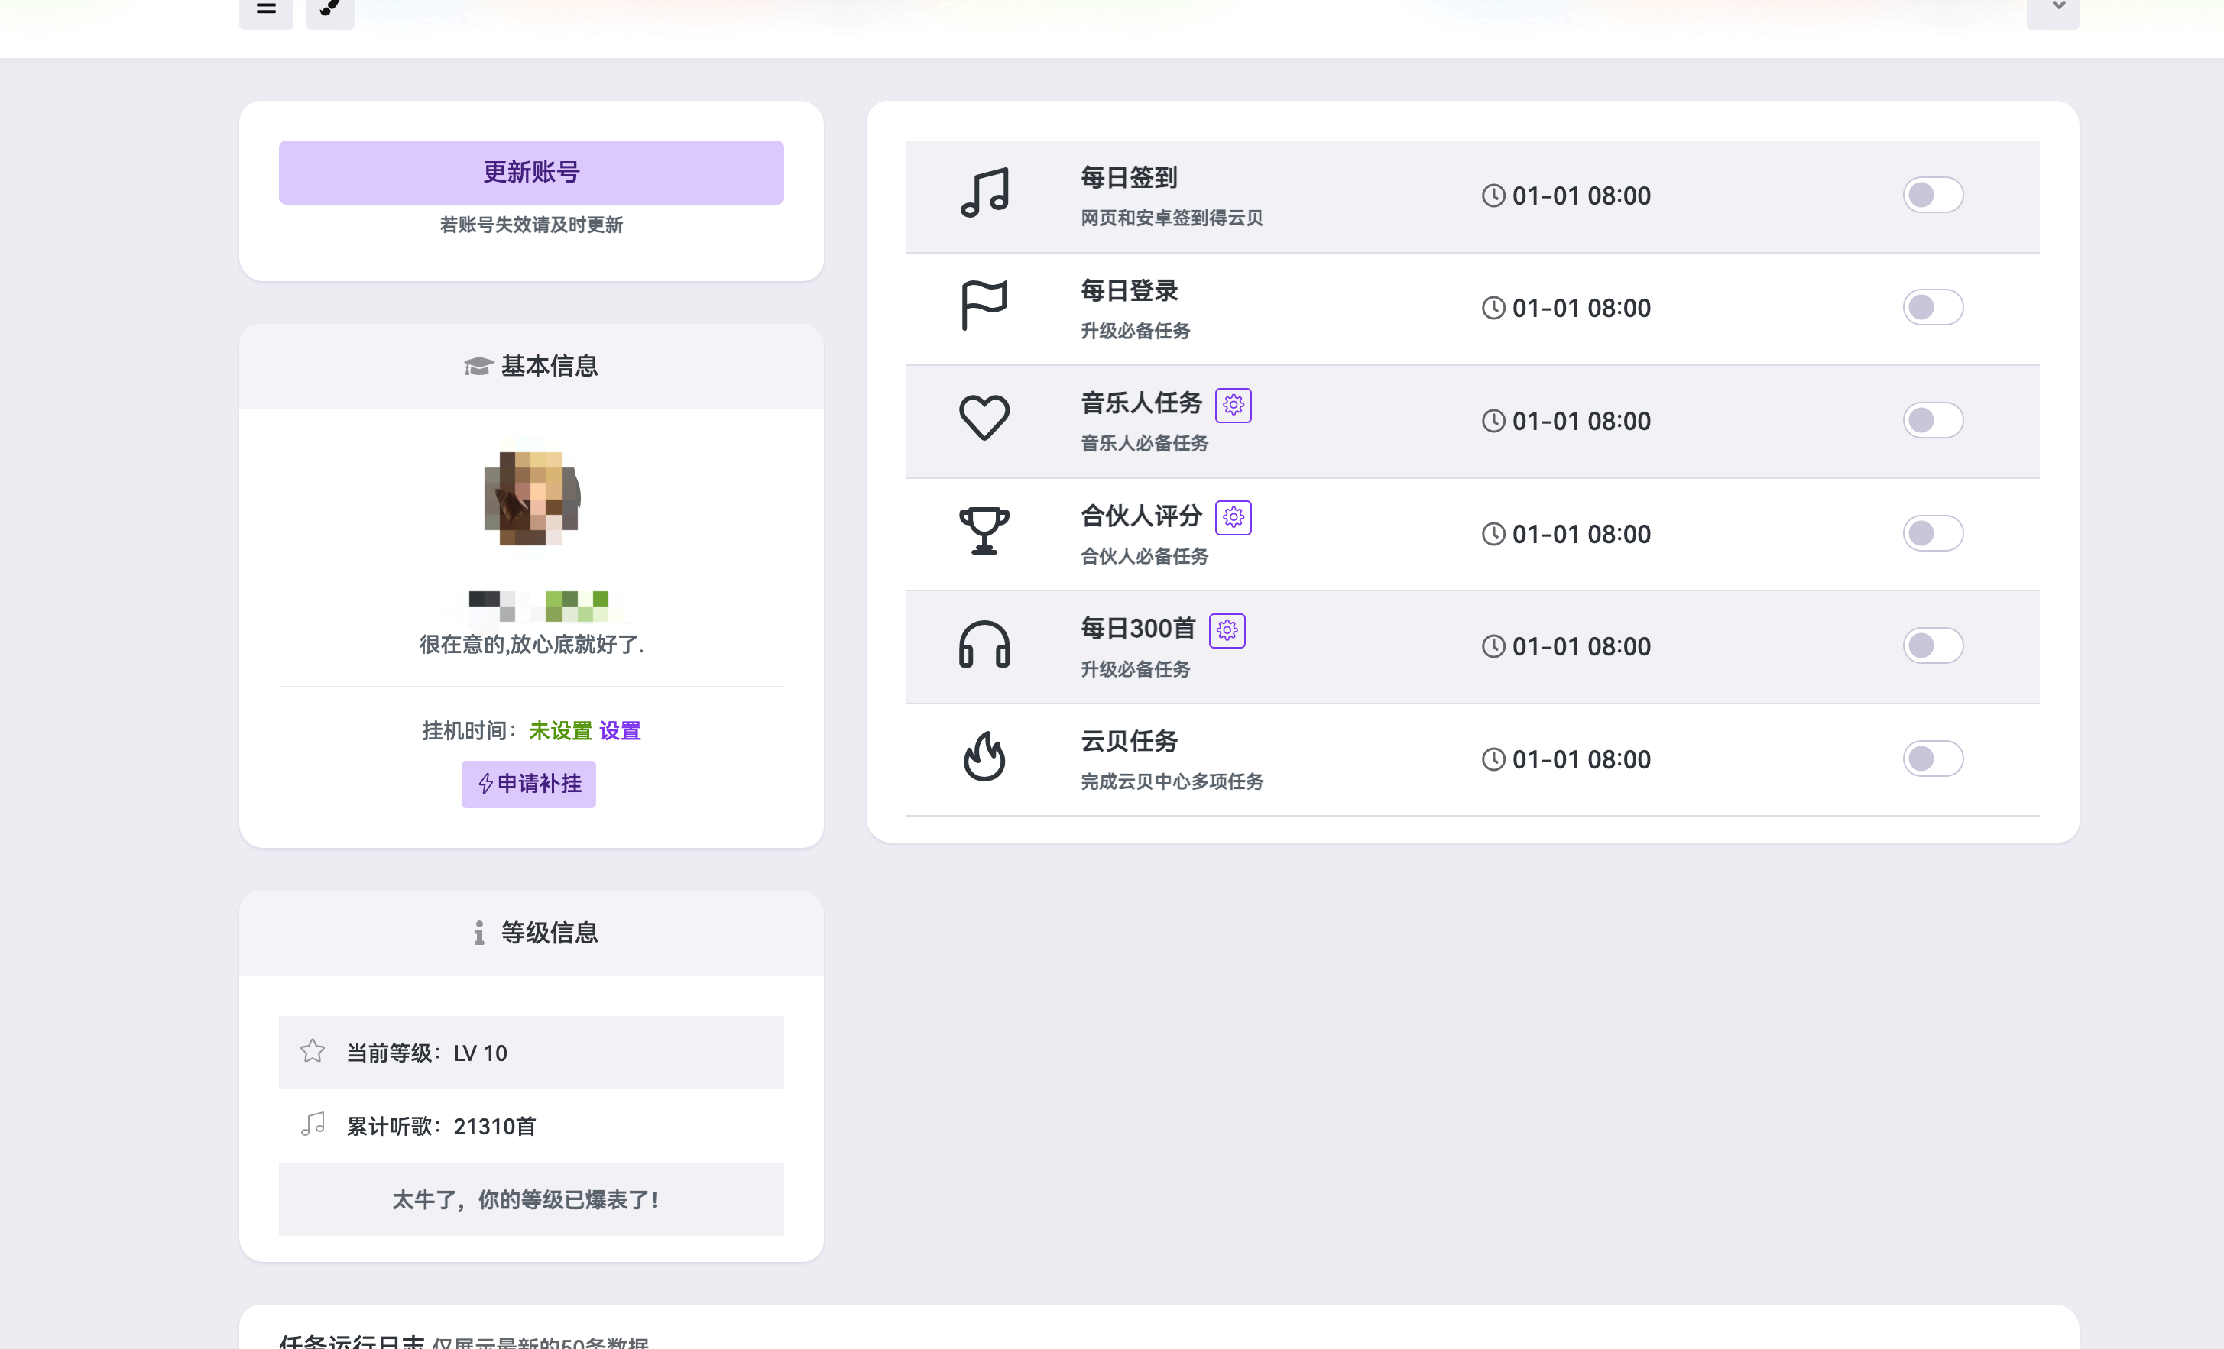Image resolution: width=2224 pixels, height=1349 pixels.
Task: Click 累计听歌: 21310首 text
Action: [x=442, y=1127]
